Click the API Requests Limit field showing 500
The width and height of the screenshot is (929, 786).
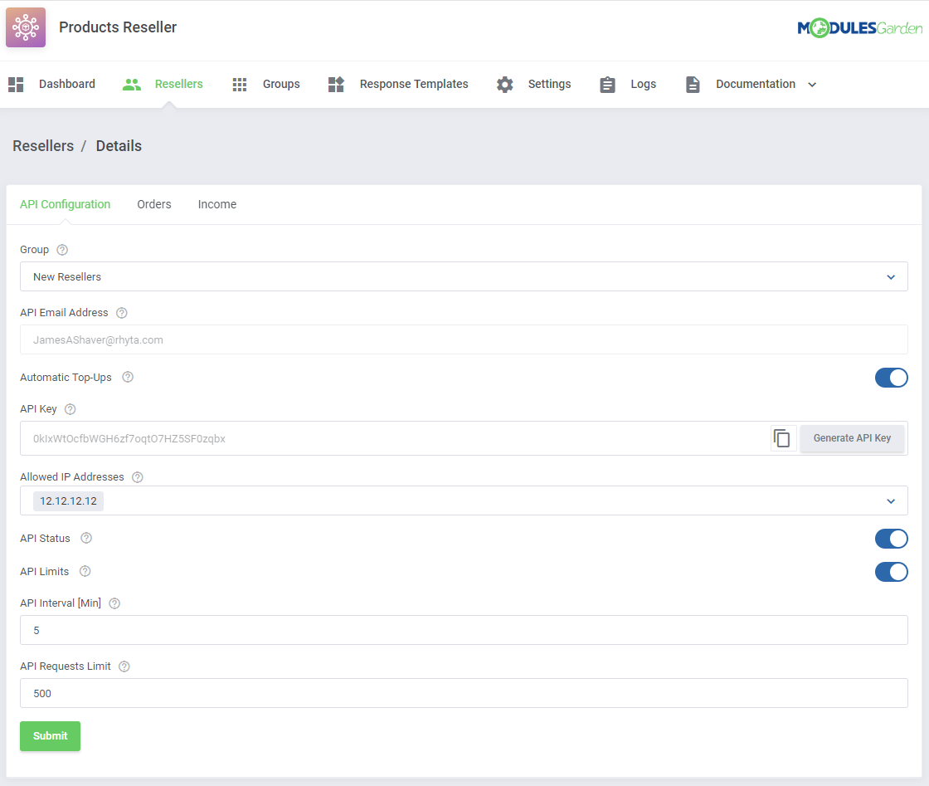tap(464, 694)
